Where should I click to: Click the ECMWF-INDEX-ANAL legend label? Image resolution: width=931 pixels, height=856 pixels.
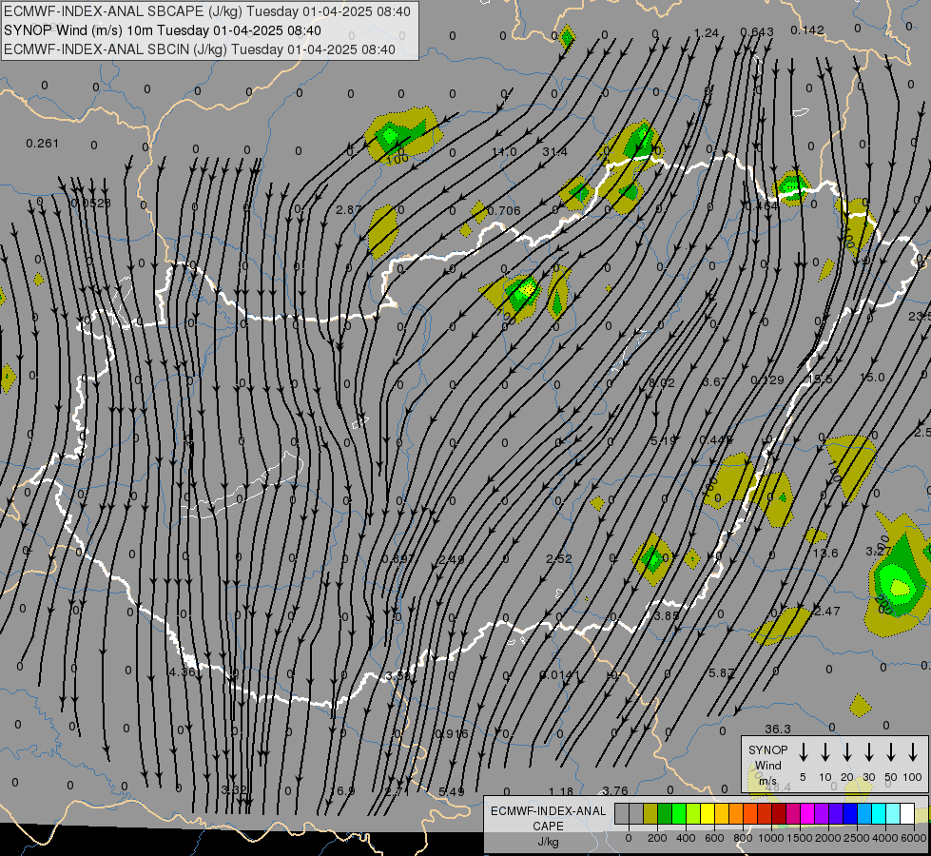pyautogui.click(x=548, y=811)
